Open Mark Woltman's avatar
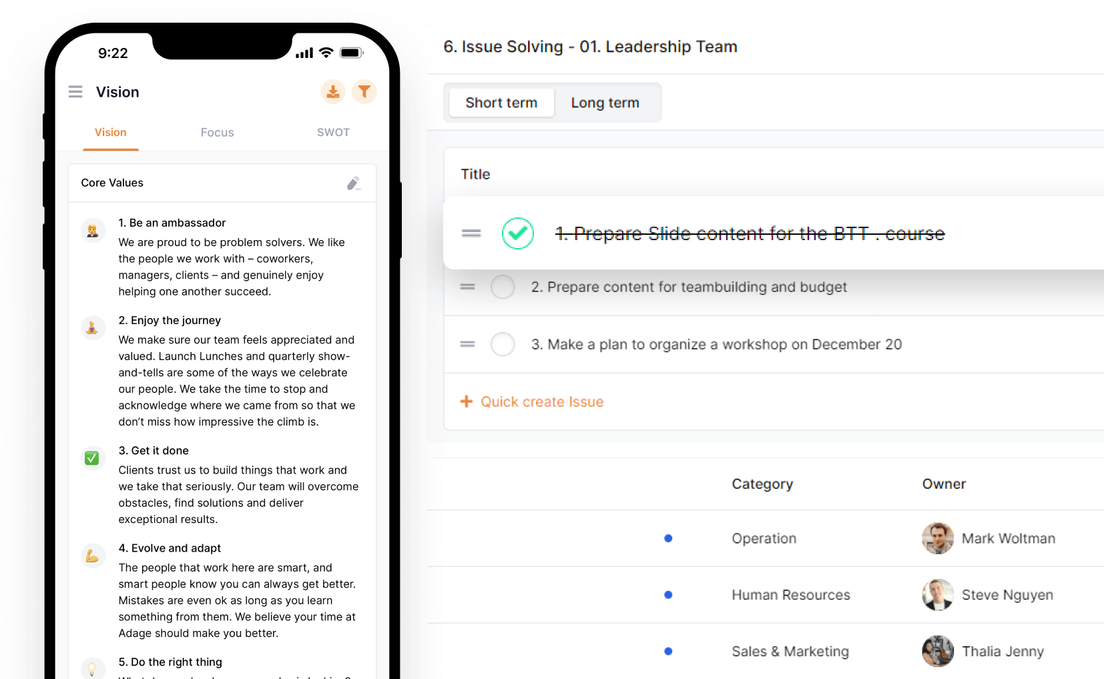Image resolution: width=1104 pixels, height=679 pixels. pyautogui.click(x=938, y=538)
